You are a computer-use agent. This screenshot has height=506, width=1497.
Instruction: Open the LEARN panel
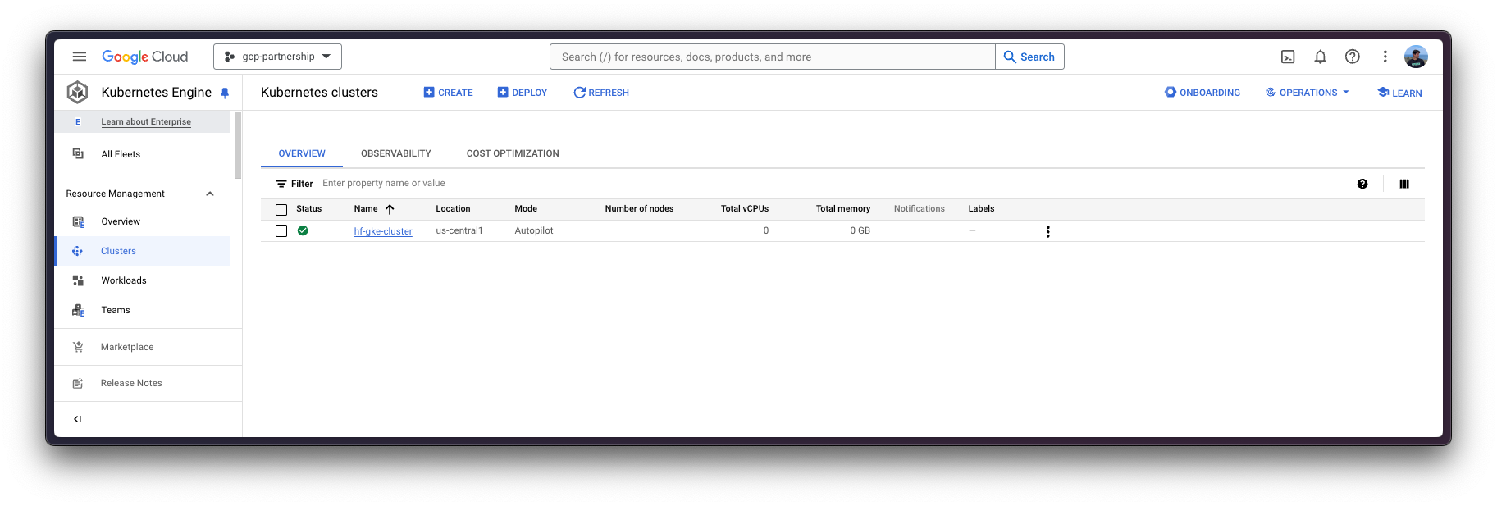click(x=1399, y=93)
